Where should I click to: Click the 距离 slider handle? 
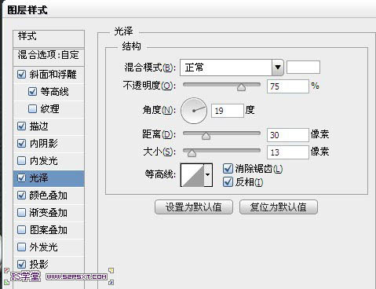tap(206, 136)
